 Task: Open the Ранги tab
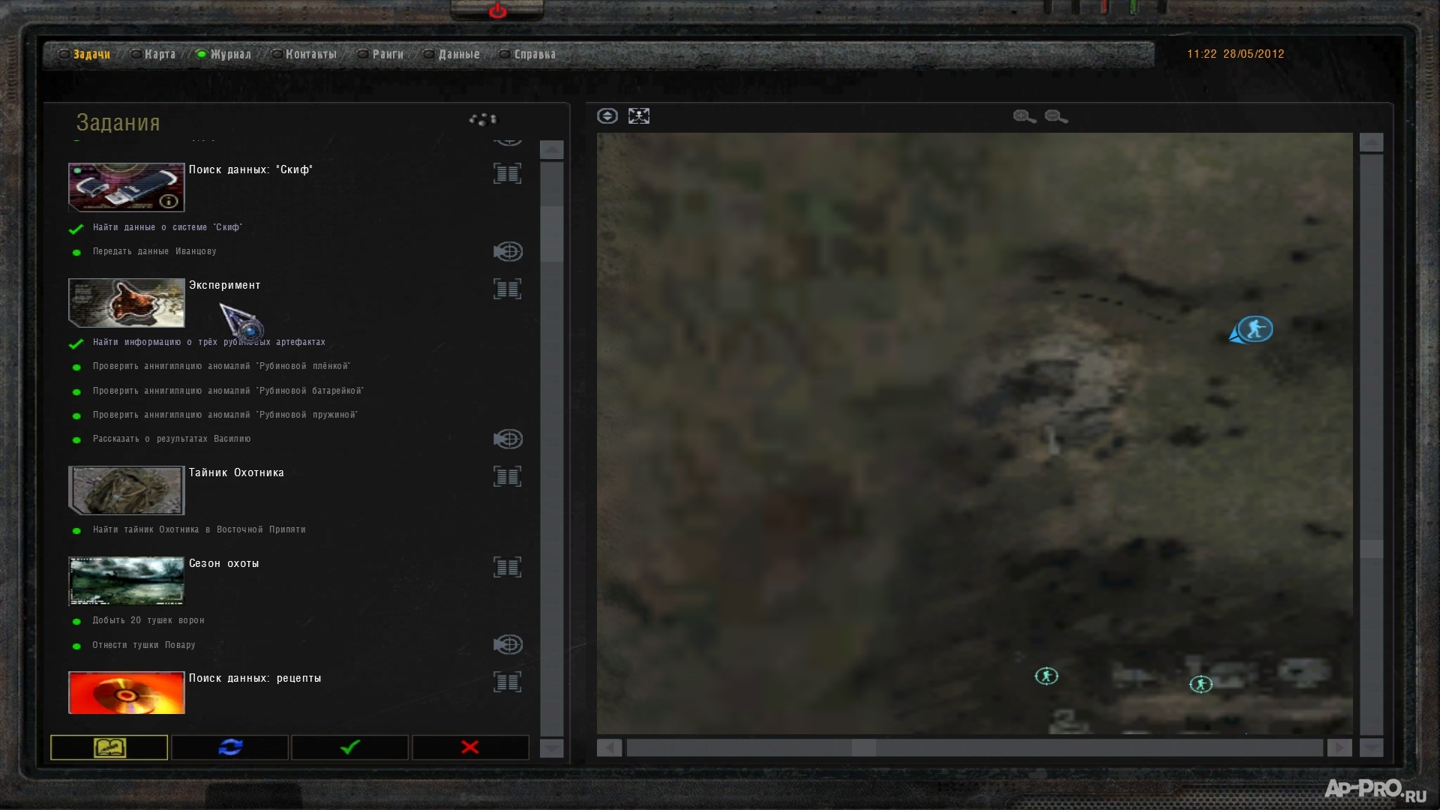pos(388,54)
